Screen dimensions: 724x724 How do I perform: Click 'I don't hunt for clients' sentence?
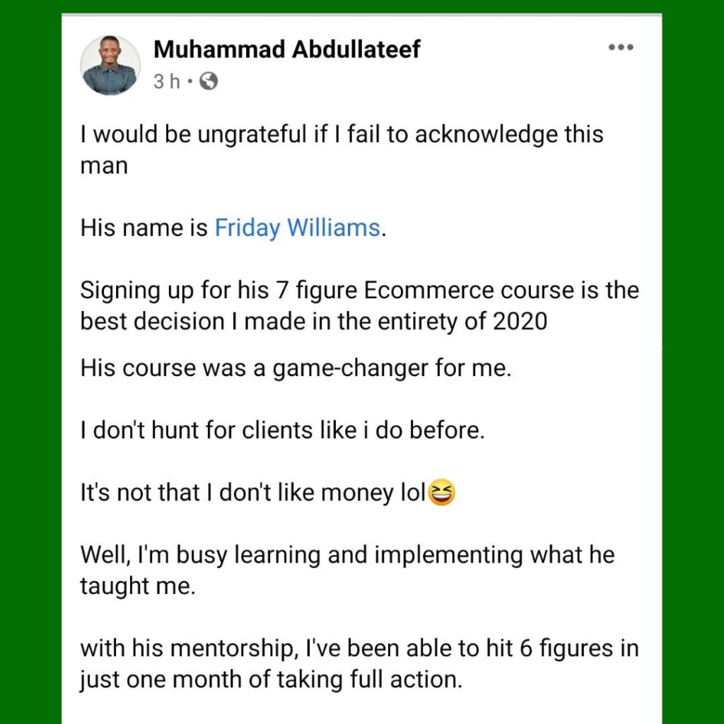click(283, 431)
